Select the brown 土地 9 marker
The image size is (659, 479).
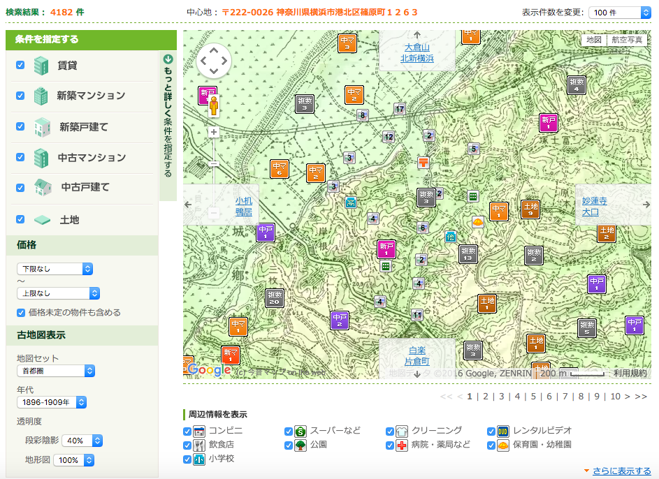coord(530,209)
